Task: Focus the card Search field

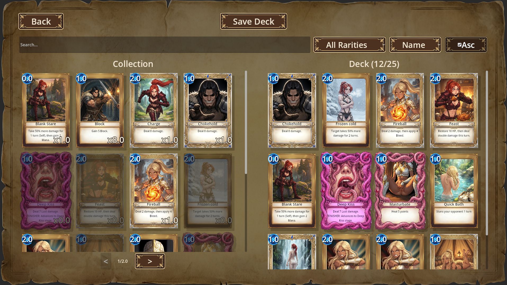Action: coord(165,45)
